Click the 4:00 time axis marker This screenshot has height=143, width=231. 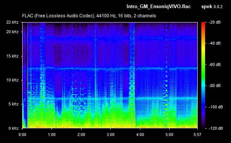coord(140,135)
